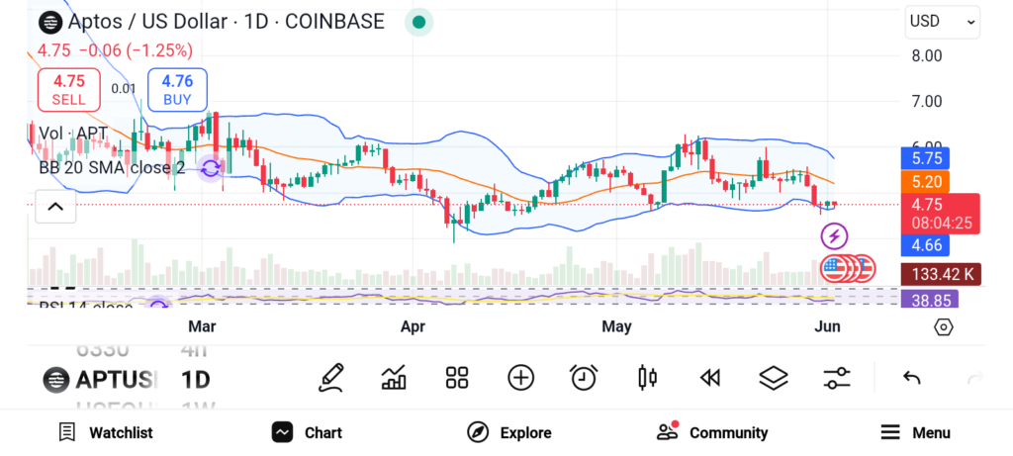The height and width of the screenshot is (456, 1013).
Task: Click the 133.42 K volume label
Action: 941,275
